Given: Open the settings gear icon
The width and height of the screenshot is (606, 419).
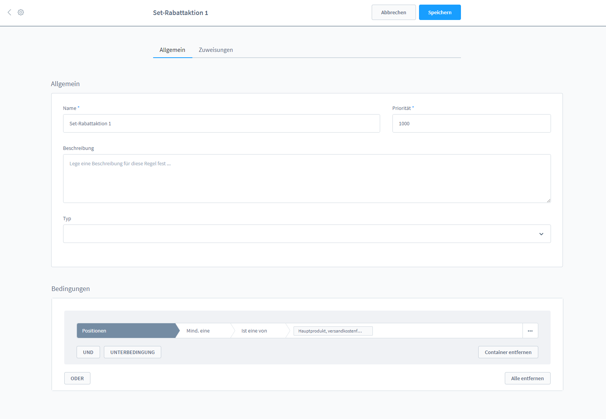Looking at the screenshot, I should coord(21,12).
